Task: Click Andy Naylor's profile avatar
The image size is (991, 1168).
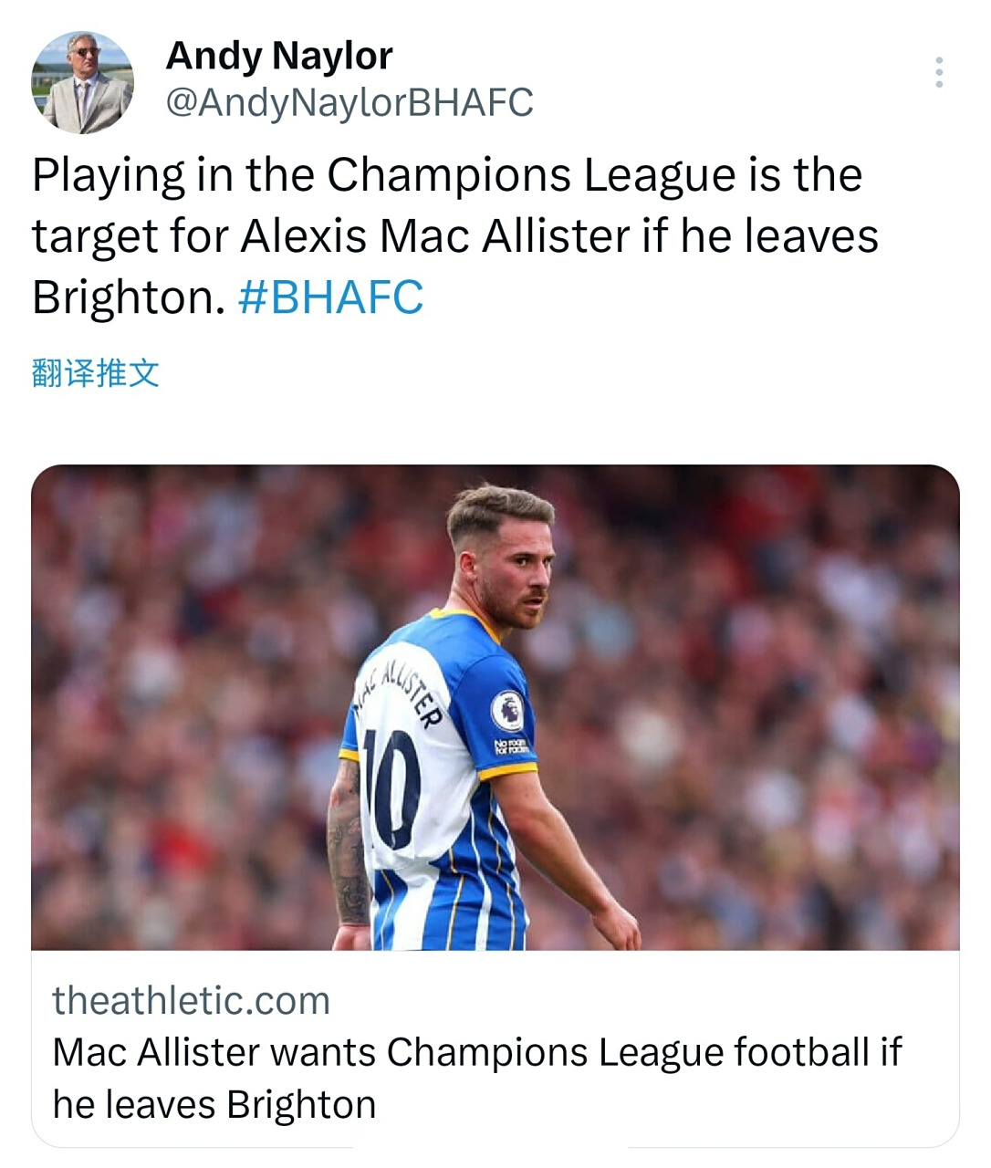Action: point(83,83)
